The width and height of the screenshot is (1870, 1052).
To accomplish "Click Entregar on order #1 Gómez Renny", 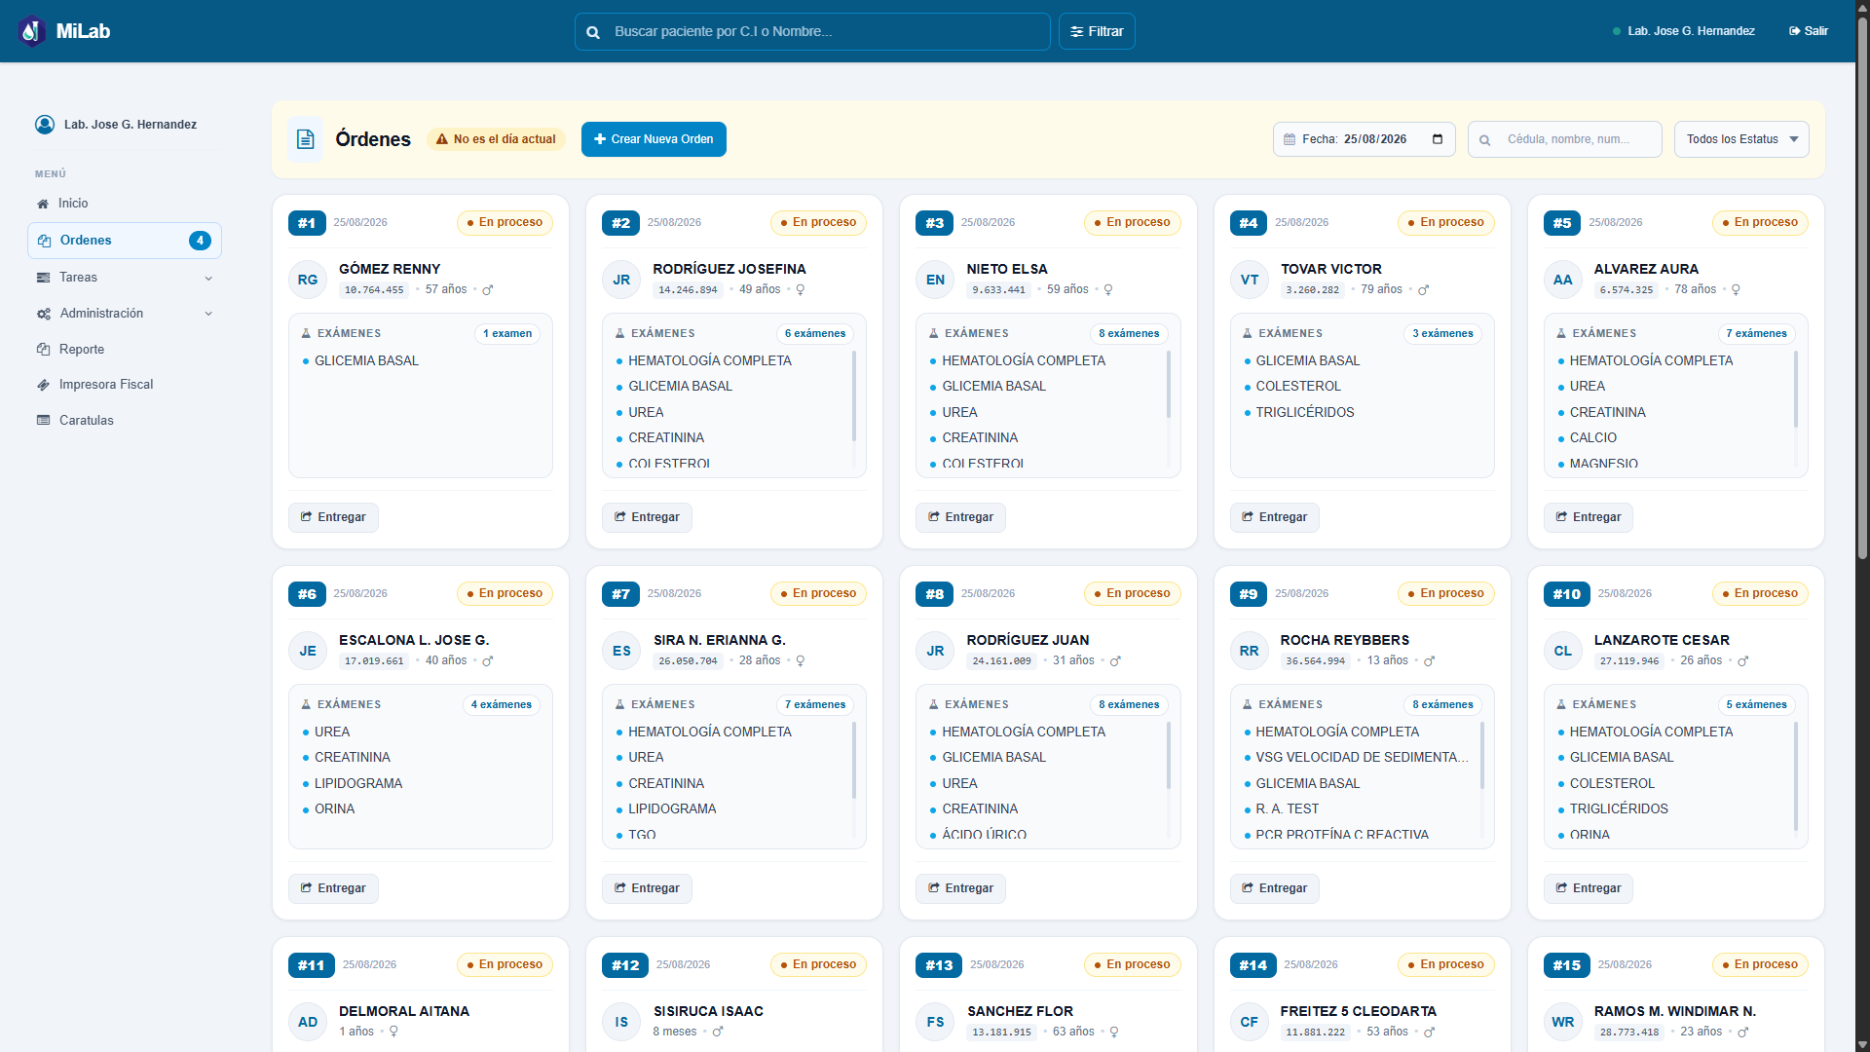I will [333, 517].
